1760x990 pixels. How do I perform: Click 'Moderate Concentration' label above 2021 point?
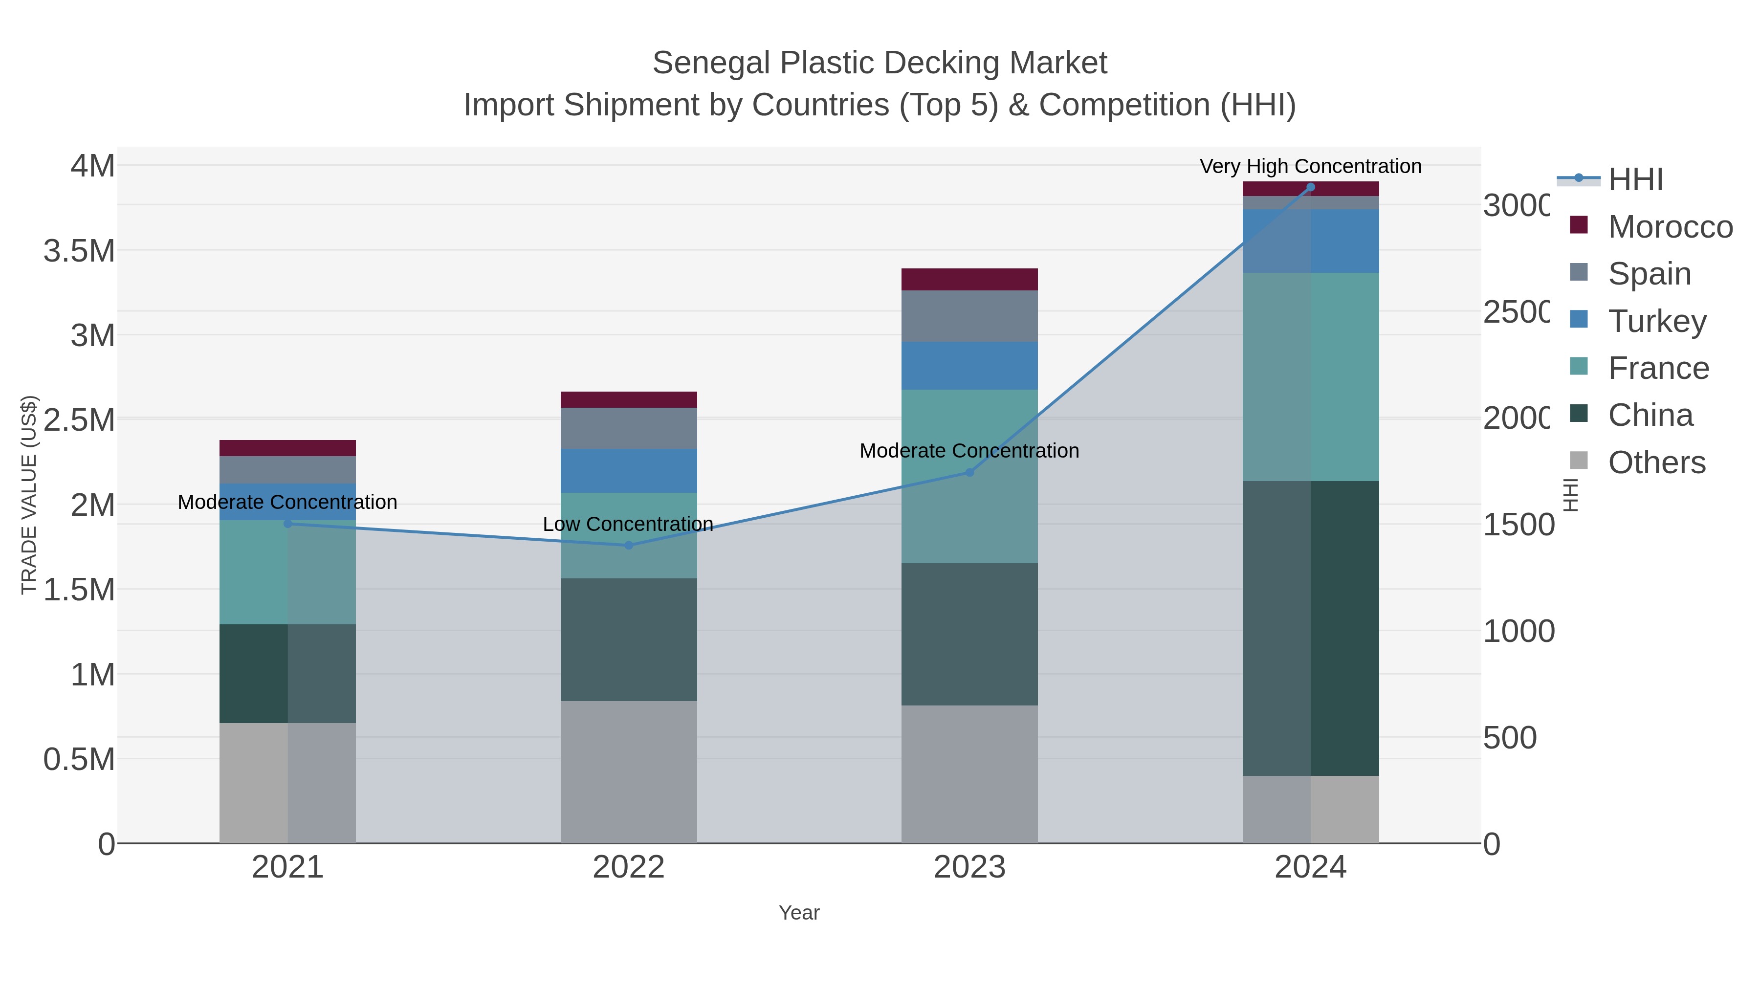[x=287, y=502]
